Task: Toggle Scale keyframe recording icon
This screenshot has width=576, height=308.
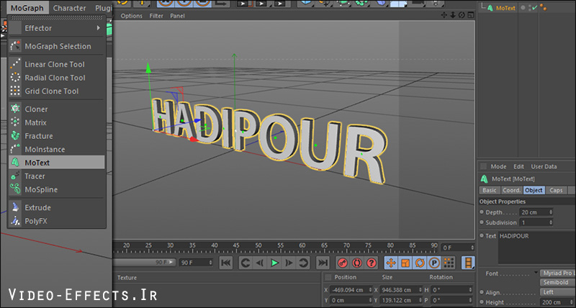Action: pyautogui.click(x=405, y=263)
